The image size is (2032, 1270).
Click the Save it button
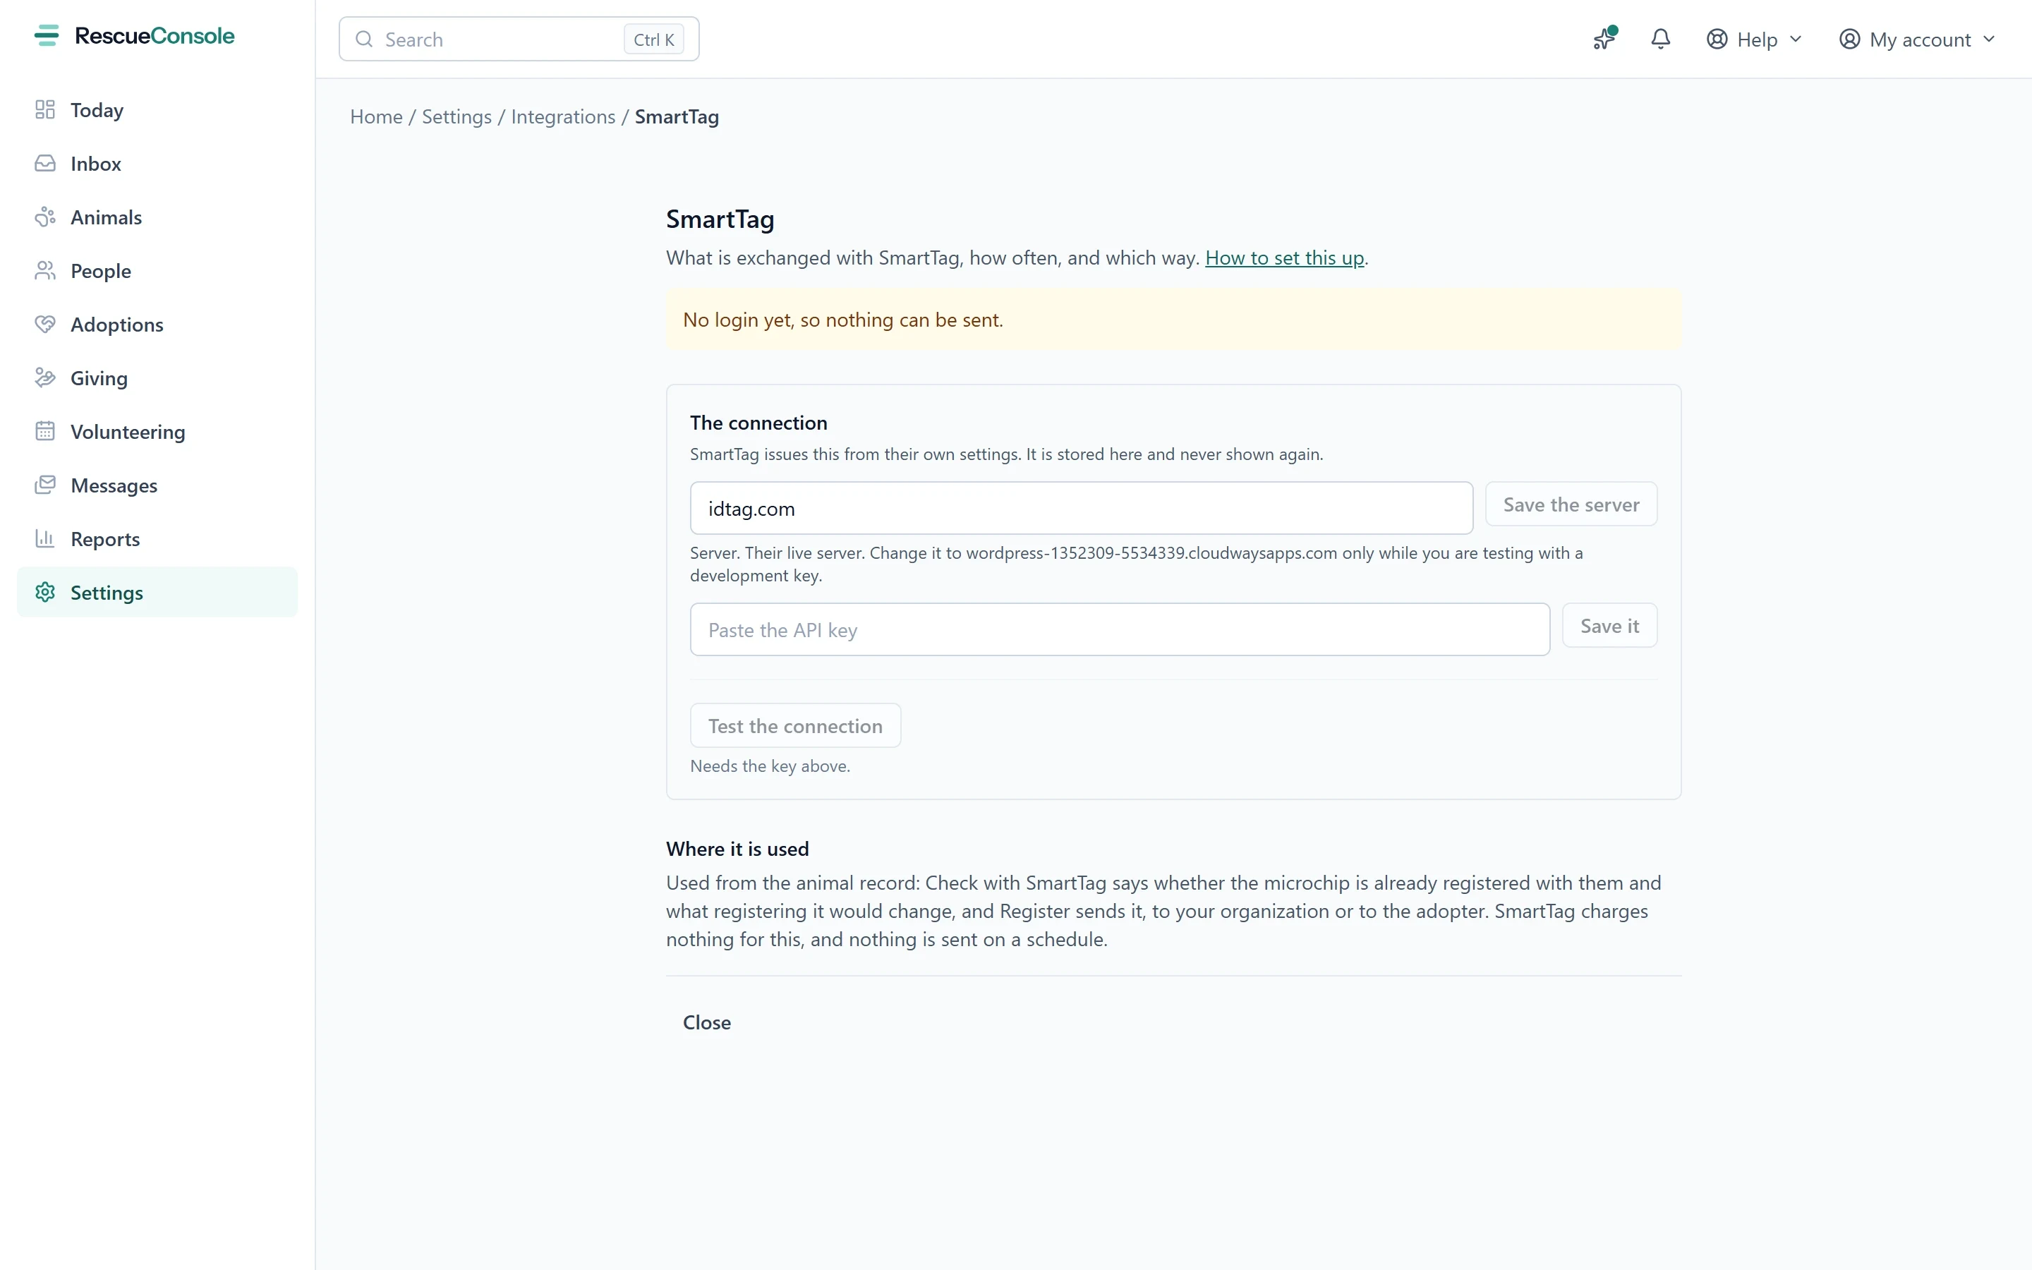point(1609,626)
